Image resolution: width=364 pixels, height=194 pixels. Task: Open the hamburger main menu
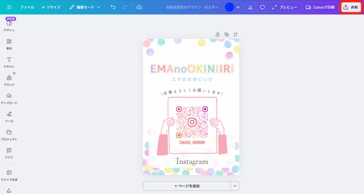pos(9,7)
